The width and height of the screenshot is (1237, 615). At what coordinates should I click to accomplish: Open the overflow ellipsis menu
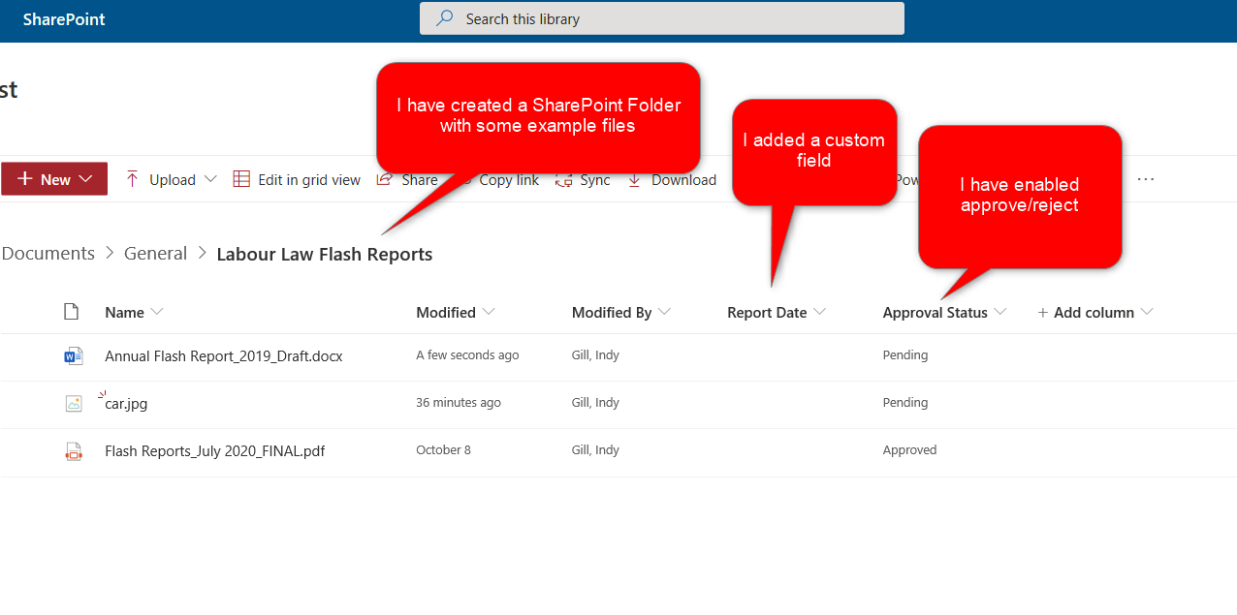1146,178
